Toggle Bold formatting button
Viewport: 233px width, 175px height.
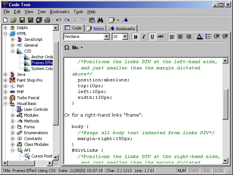(135, 36)
